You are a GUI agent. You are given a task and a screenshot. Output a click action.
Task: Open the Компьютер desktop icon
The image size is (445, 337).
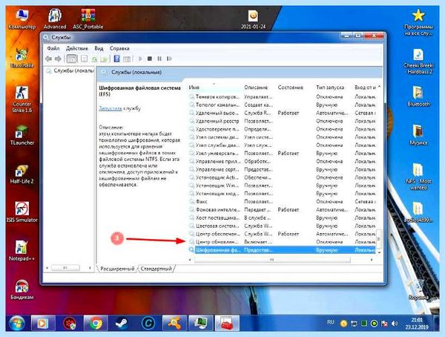point(22,19)
